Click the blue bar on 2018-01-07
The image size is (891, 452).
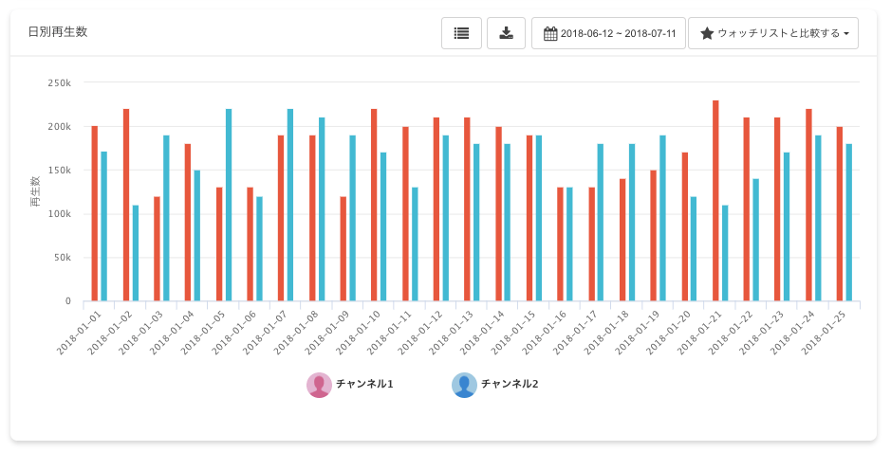pyautogui.click(x=290, y=205)
